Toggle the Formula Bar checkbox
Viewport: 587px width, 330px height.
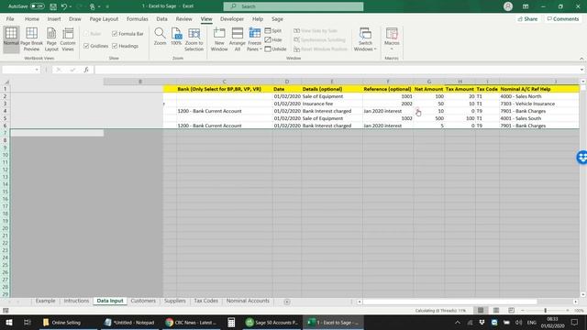coord(115,34)
